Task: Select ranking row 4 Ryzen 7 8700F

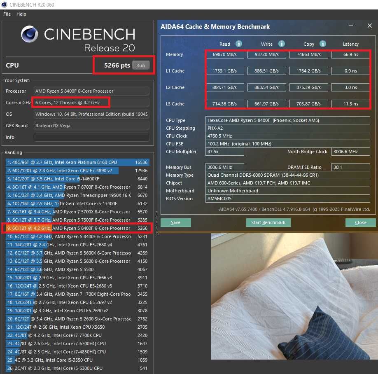Action: tap(77, 187)
